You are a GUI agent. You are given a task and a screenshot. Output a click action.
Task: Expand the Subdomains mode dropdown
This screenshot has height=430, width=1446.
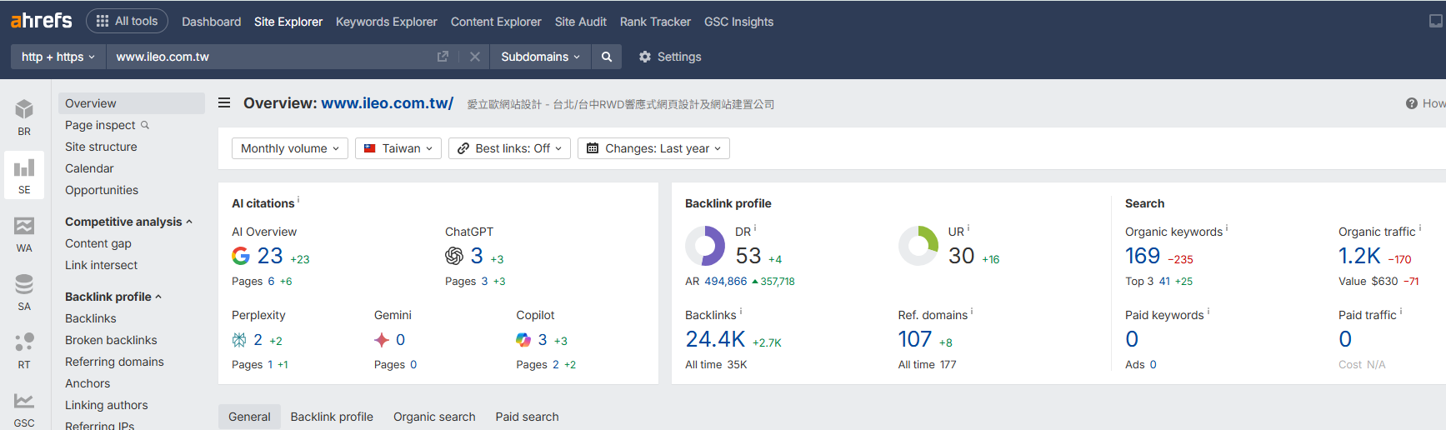[x=539, y=57]
